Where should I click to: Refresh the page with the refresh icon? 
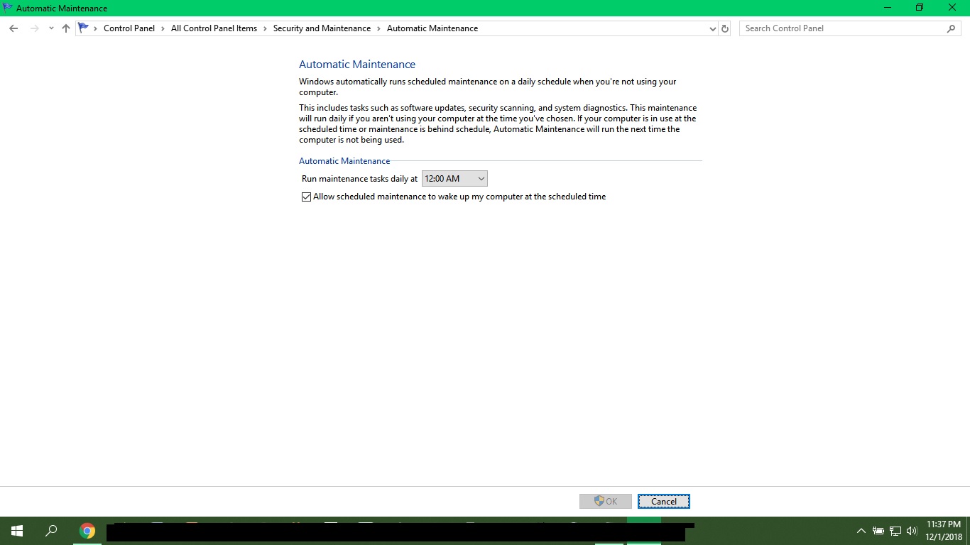coord(724,28)
